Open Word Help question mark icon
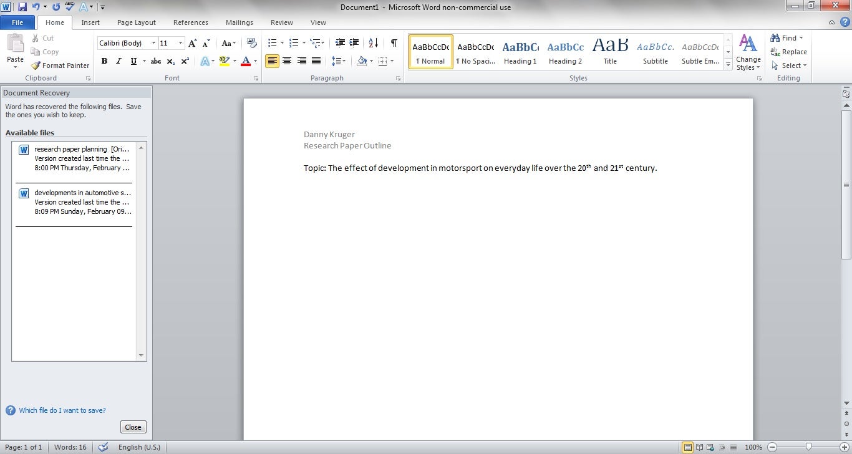 (845, 22)
